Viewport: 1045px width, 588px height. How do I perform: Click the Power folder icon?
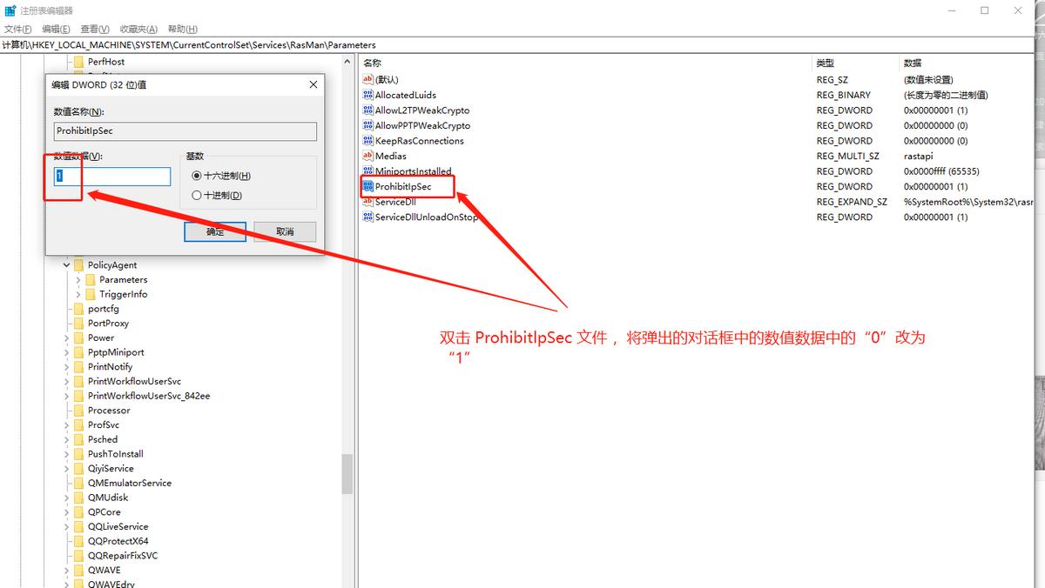coord(78,337)
